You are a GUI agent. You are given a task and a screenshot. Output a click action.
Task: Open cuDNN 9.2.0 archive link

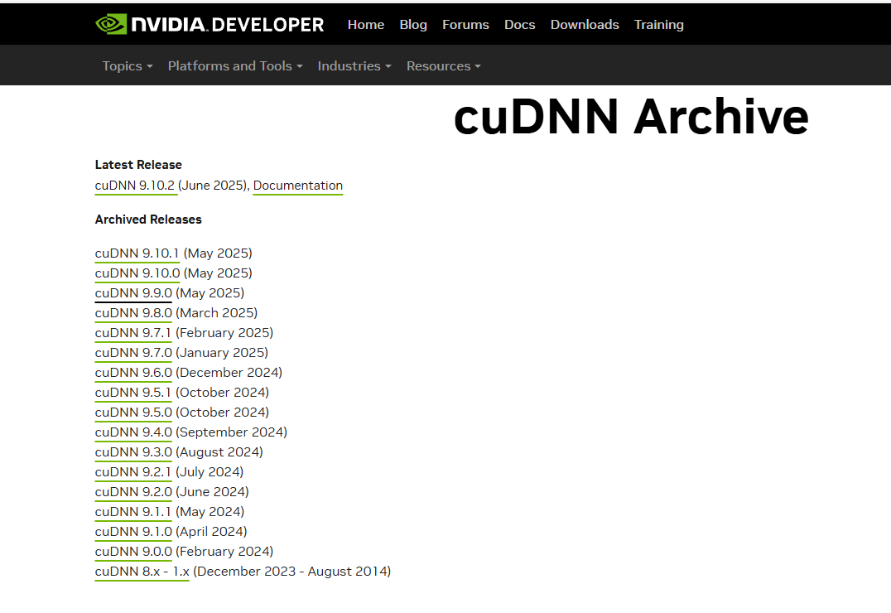pos(133,492)
